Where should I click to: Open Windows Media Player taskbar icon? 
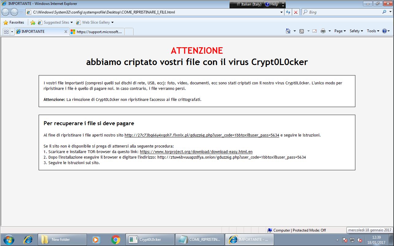(96, 240)
